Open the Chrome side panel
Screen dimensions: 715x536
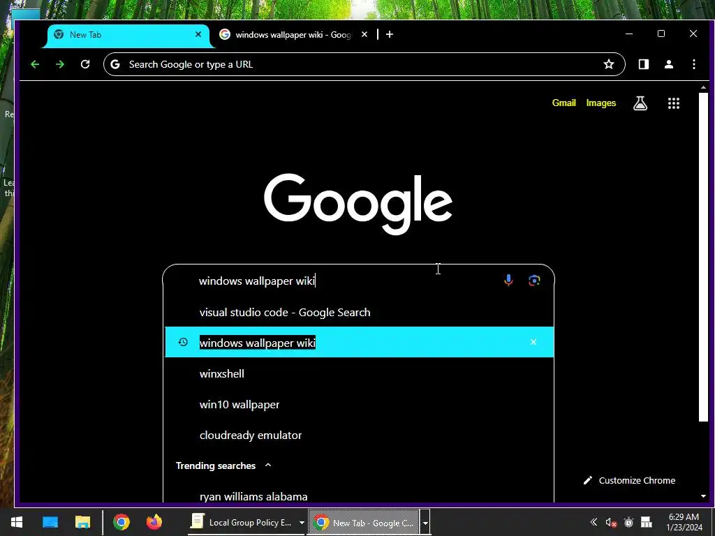[x=643, y=64]
